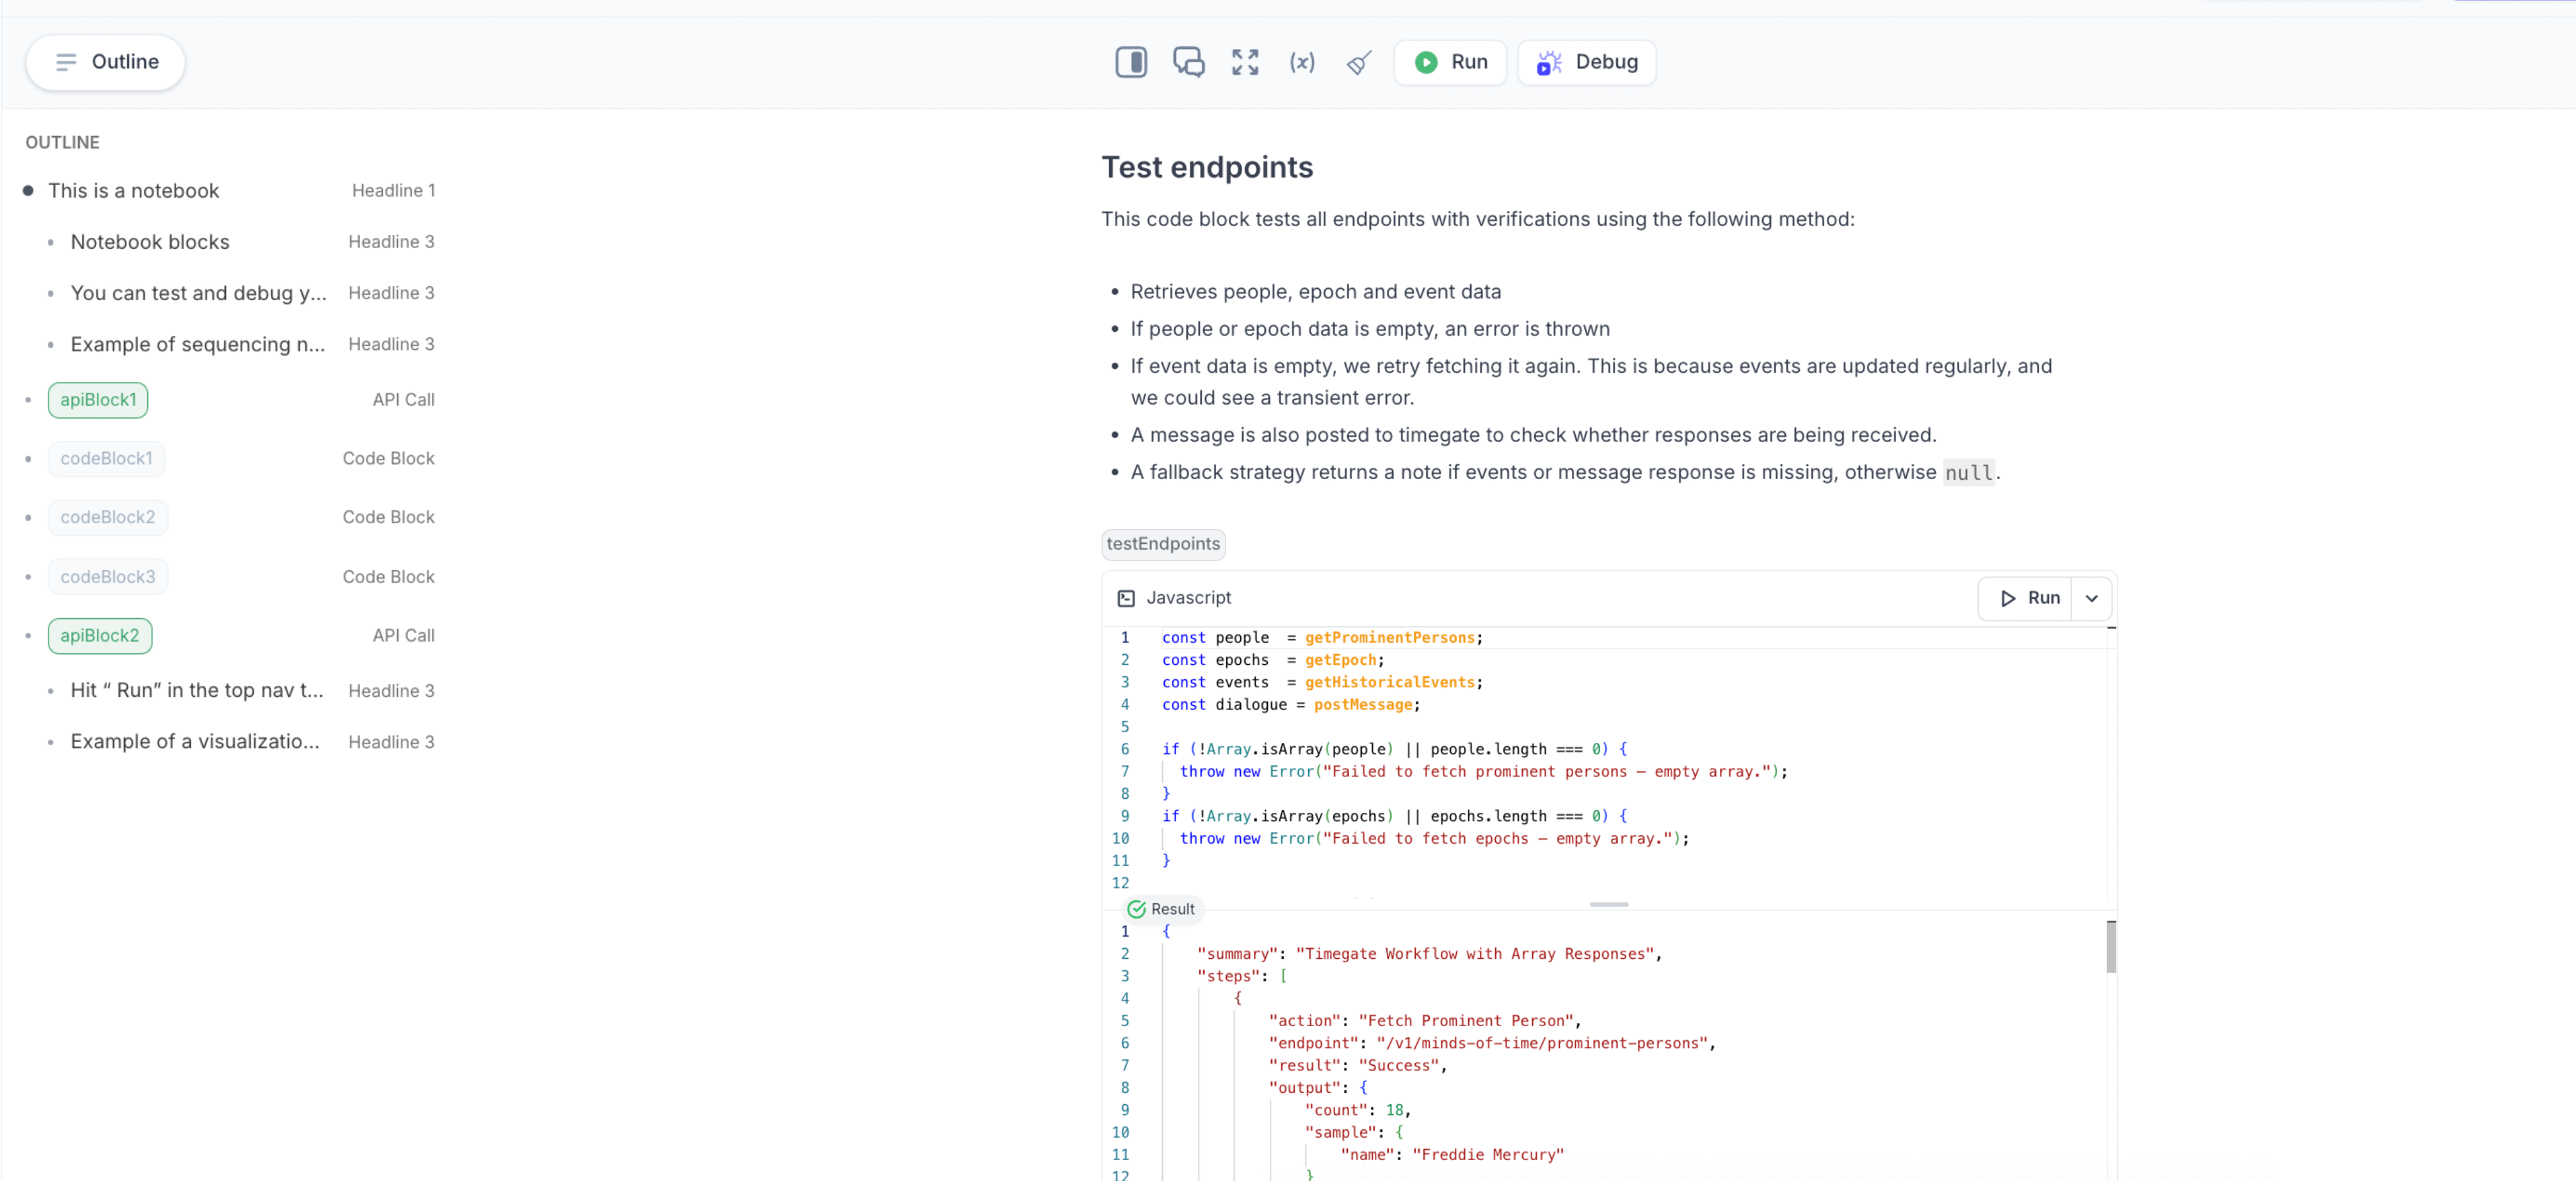
Task: Open the variables (x) icon
Action: pos(1302,62)
